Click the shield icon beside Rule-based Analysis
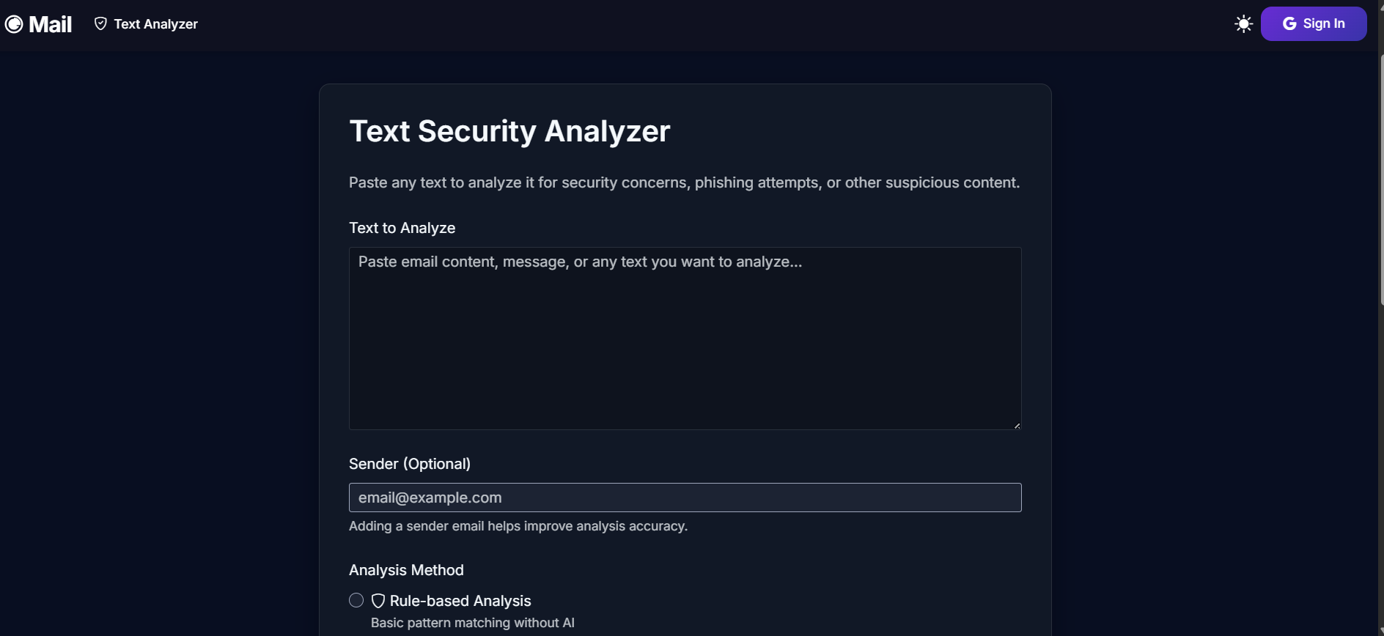The height and width of the screenshot is (636, 1384). point(378,601)
